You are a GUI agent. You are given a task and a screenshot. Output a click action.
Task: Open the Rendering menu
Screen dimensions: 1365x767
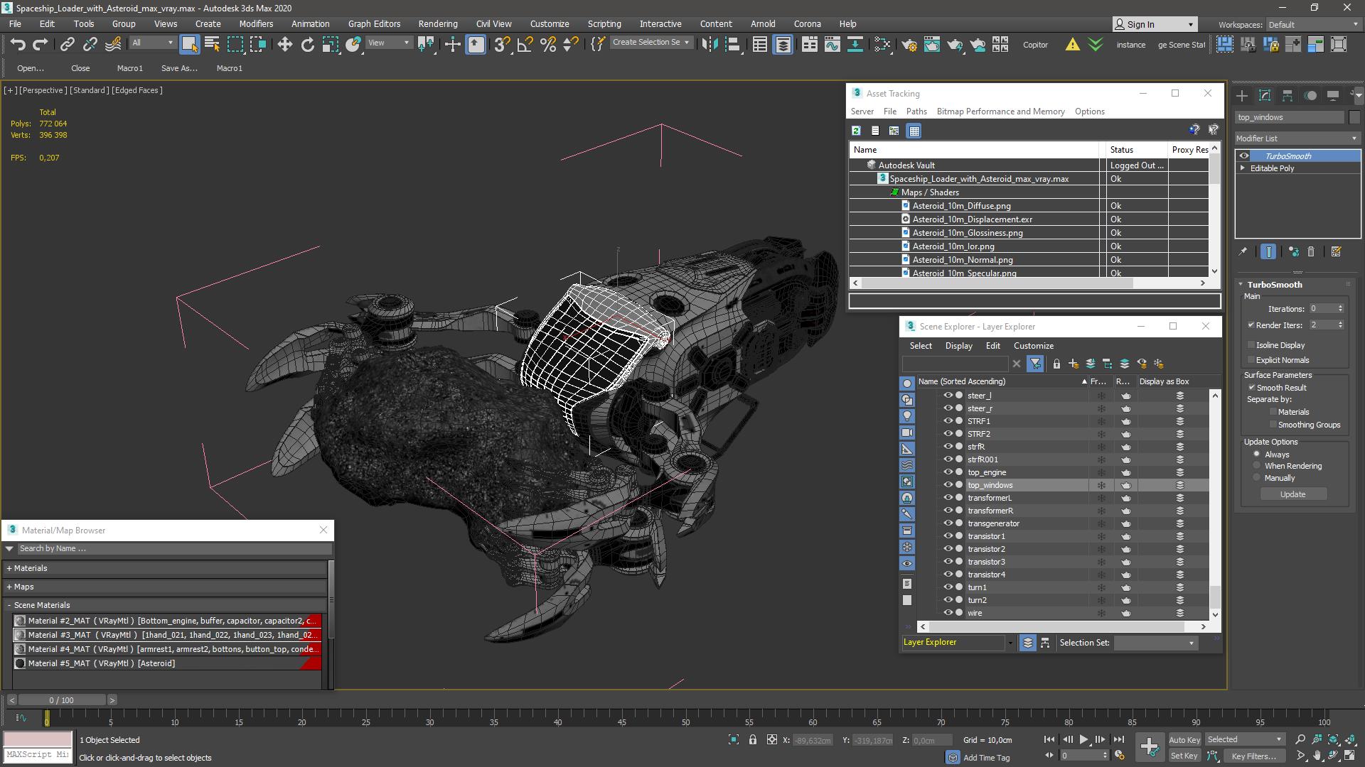[x=438, y=23]
